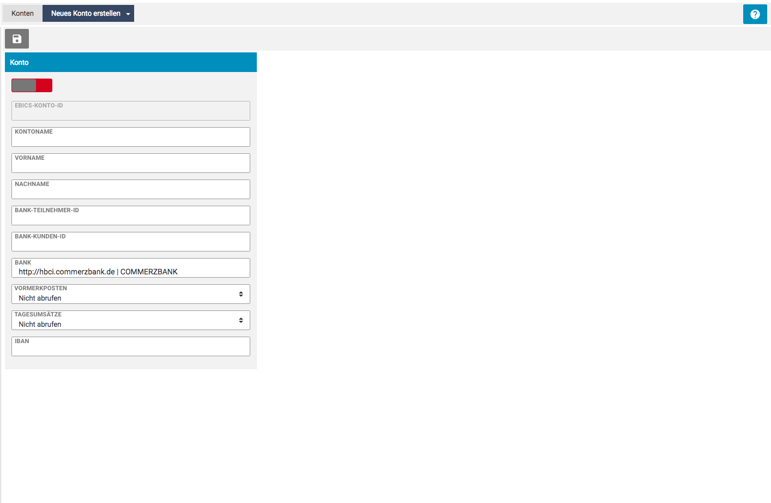
Task: Click into the IBAN field
Action: tap(131, 346)
